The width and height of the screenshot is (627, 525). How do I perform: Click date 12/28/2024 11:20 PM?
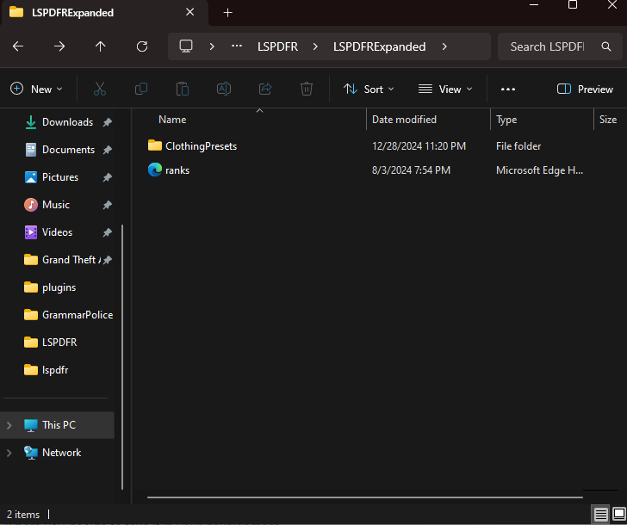pyautogui.click(x=419, y=146)
